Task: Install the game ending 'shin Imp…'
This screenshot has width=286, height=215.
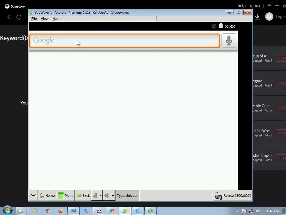Action: [x=281, y=158]
